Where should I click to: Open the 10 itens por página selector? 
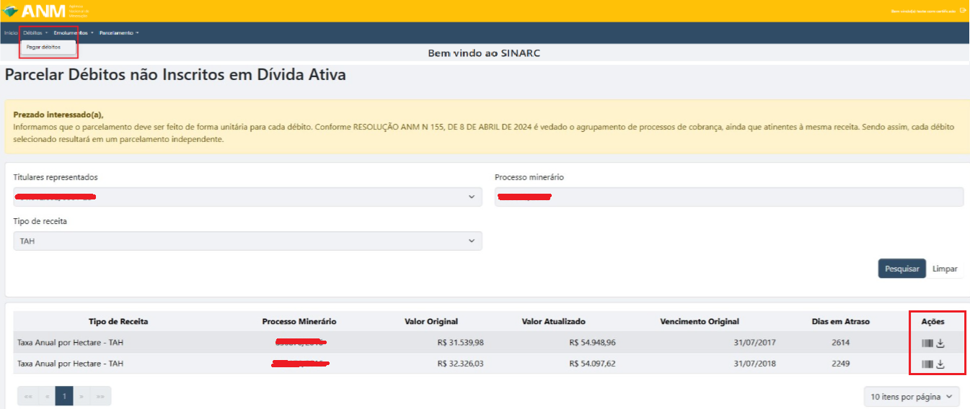[912, 396]
